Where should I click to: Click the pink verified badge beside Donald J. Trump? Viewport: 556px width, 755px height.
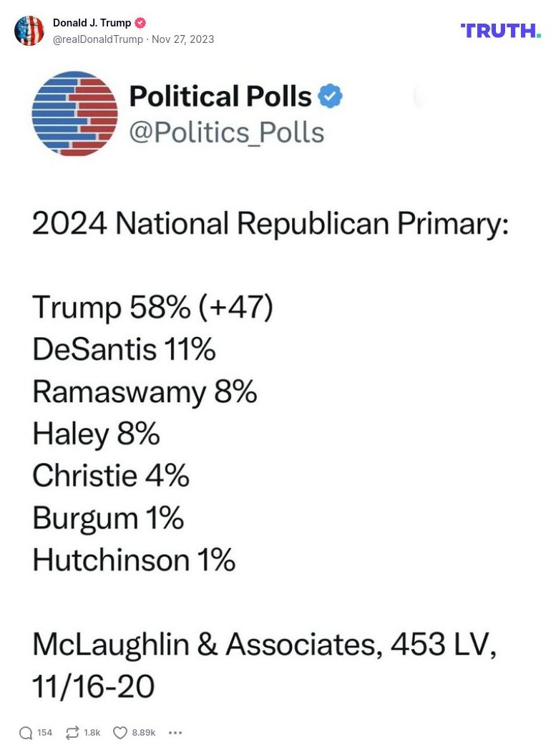pyautogui.click(x=140, y=22)
